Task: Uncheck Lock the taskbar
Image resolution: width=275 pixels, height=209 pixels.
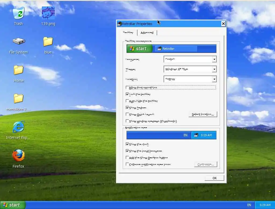Action: (127, 94)
